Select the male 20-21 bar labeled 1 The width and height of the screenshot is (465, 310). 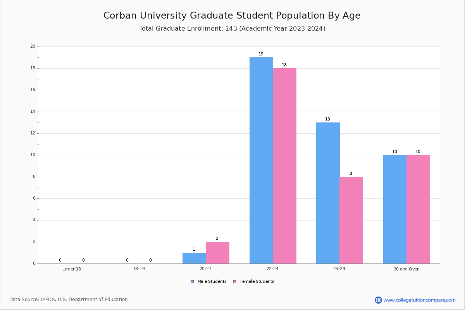coord(194,258)
